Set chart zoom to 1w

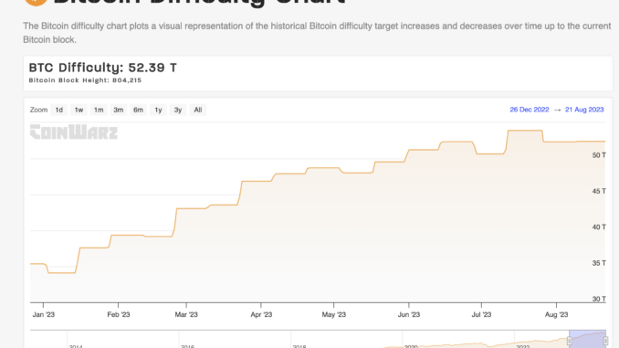(x=79, y=110)
